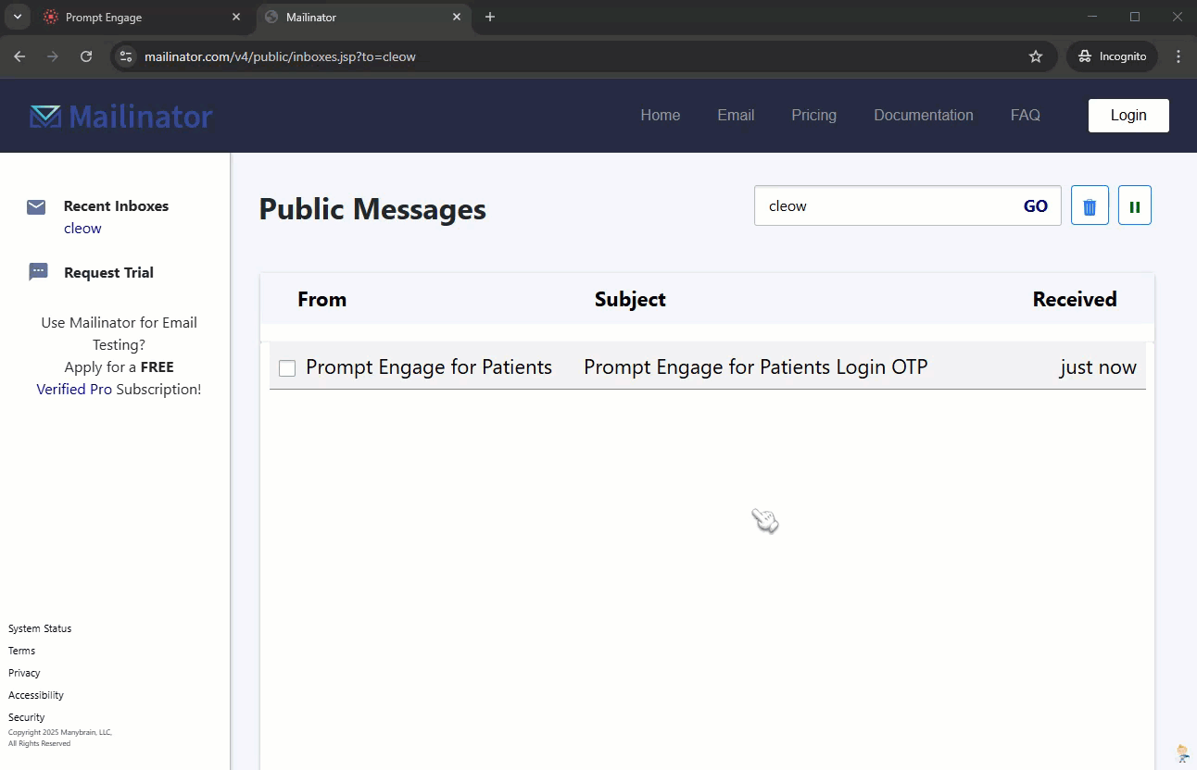The width and height of the screenshot is (1197, 770).
Task: Open the Prompt Engage for Patients Login OTP email
Action: pos(755,367)
